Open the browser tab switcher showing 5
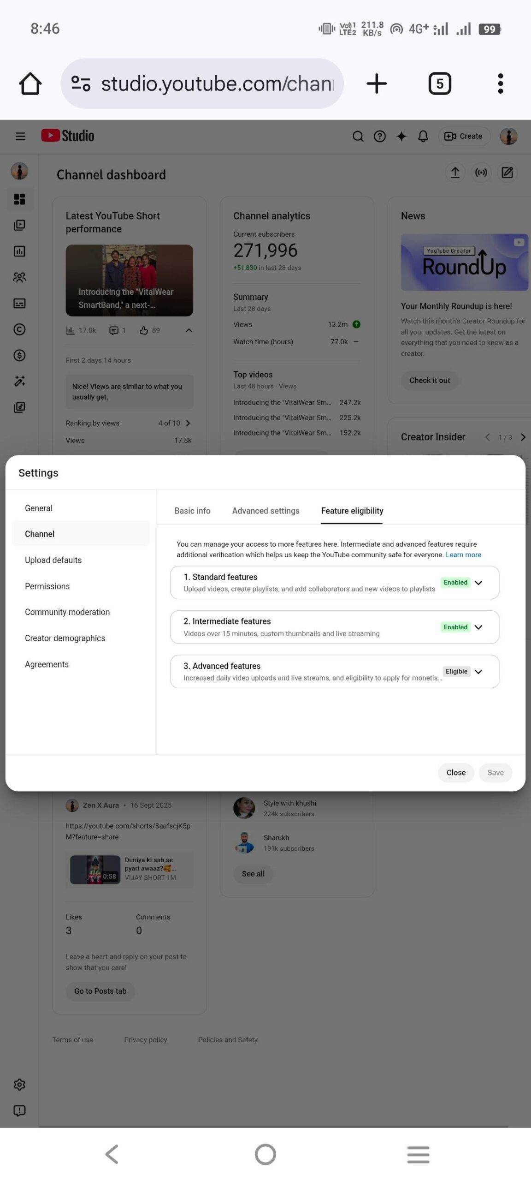This screenshot has height=1181, width=531. point(439,84)
